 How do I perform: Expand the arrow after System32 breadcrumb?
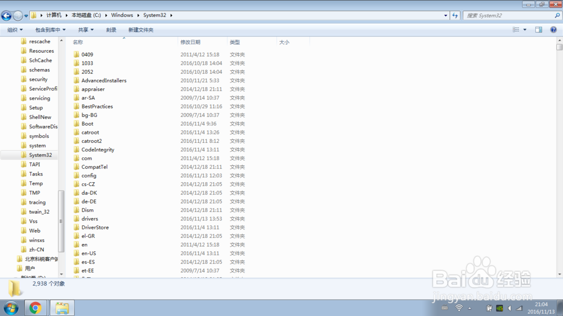[171, 15]
